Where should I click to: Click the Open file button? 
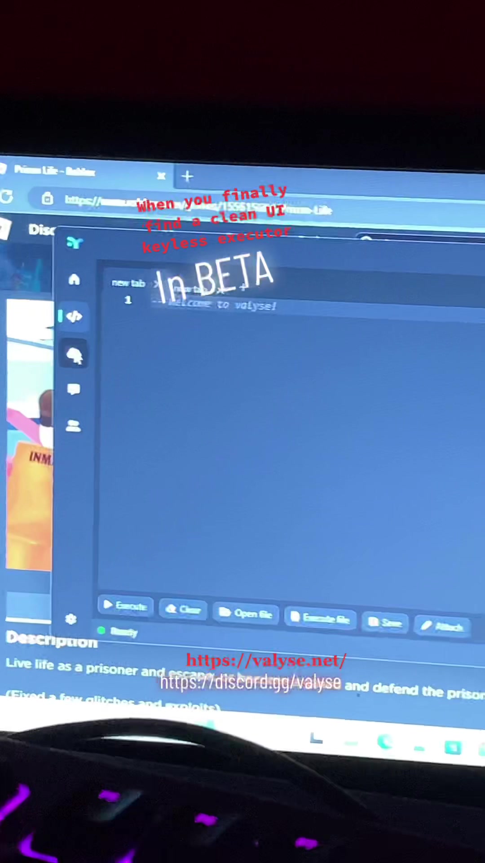tap(246, 614)
